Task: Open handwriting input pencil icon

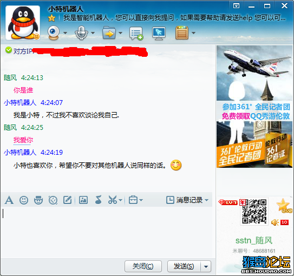Action: pos(68,200)
